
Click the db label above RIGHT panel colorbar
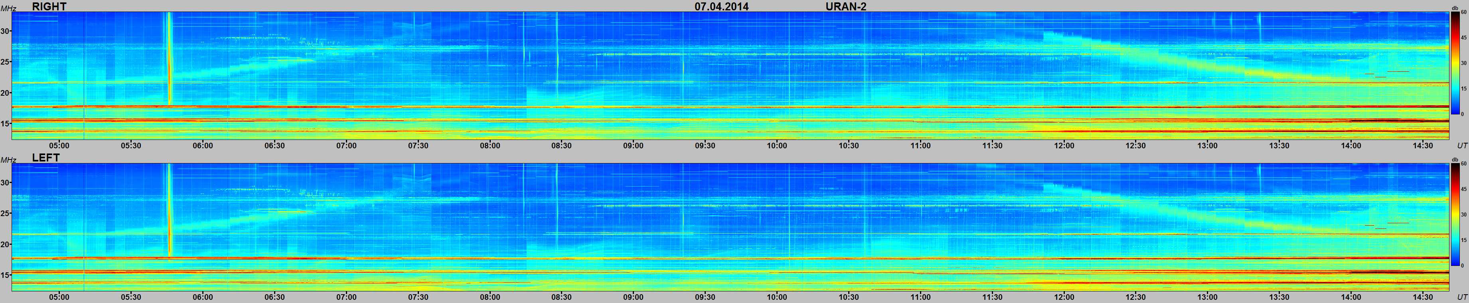1455,8
